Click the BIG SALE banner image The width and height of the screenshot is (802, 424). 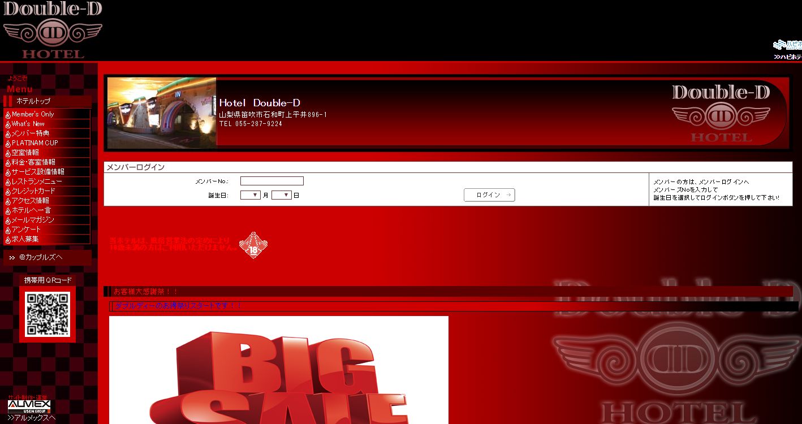[x=279, y=370]
